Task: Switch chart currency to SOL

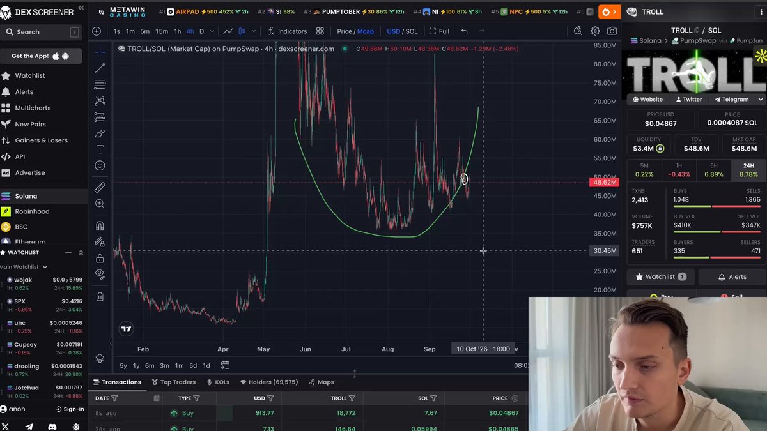Action: (x=412, y=31)
